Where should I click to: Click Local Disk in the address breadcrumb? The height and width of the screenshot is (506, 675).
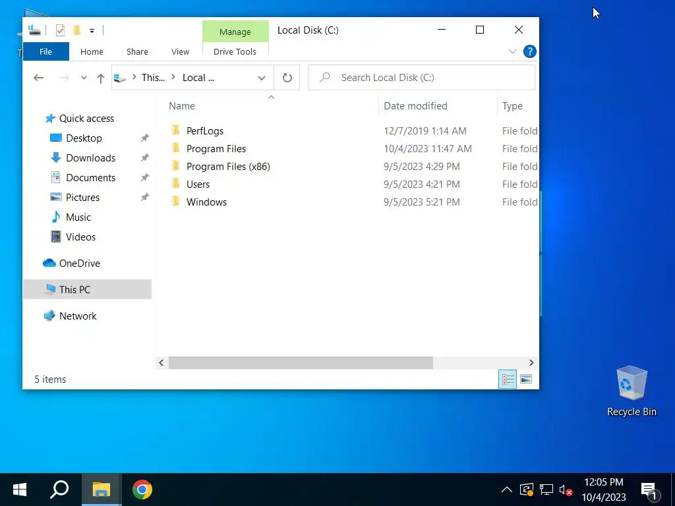point(198,78)
